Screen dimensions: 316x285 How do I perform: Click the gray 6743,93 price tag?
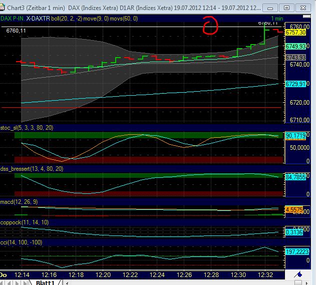[295, 58]
